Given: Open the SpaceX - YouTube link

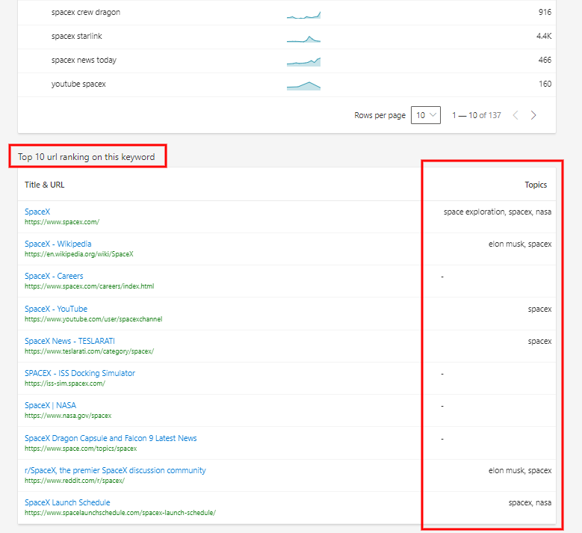Looking at the screenshot, I should [x=56, y=309].
